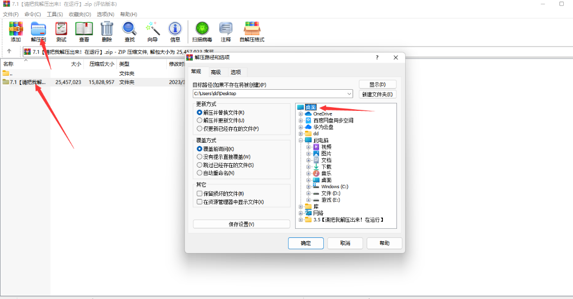Image resolution: width=573 pixels, height=299 pixels.
Task: Select the 桌面 root item in folder tree
Action: click(311, 107)
